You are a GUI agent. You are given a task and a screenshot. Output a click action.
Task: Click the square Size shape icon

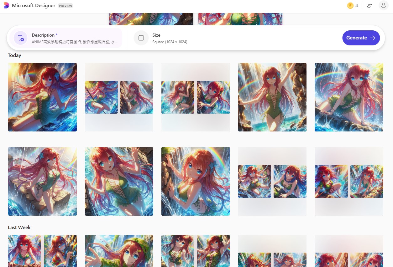click(x=141, y=38)
